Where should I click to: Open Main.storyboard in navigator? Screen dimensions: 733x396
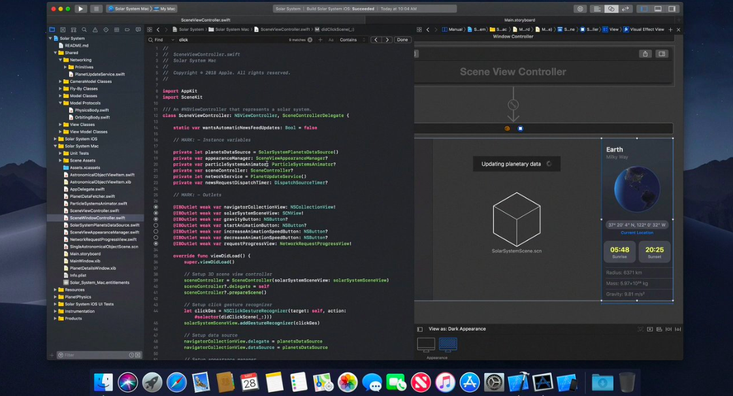click(x=85, y=254)
